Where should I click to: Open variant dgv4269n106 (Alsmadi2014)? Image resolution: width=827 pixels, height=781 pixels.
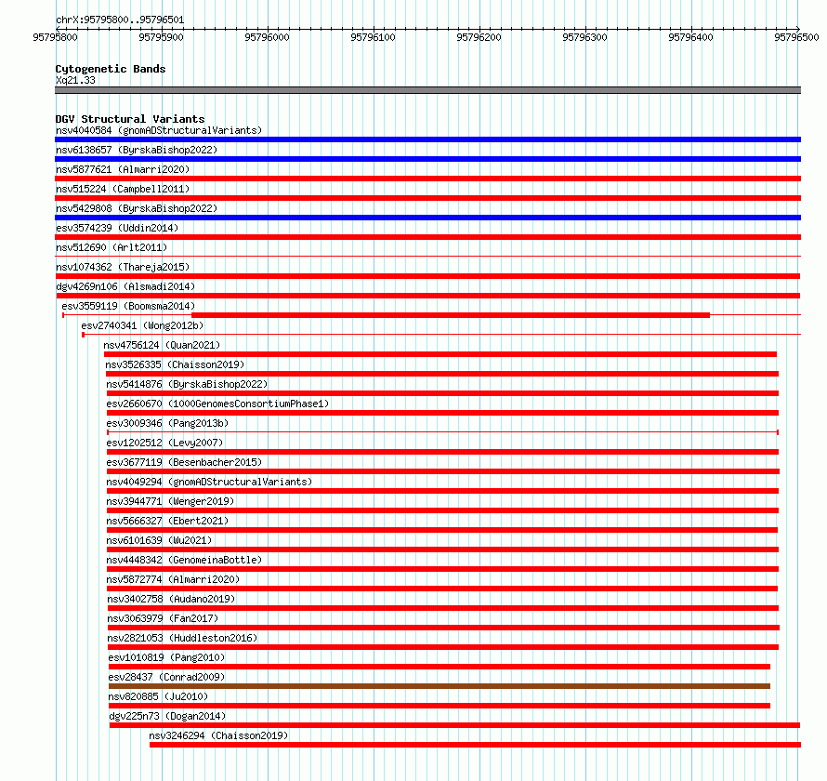[125, 286]
